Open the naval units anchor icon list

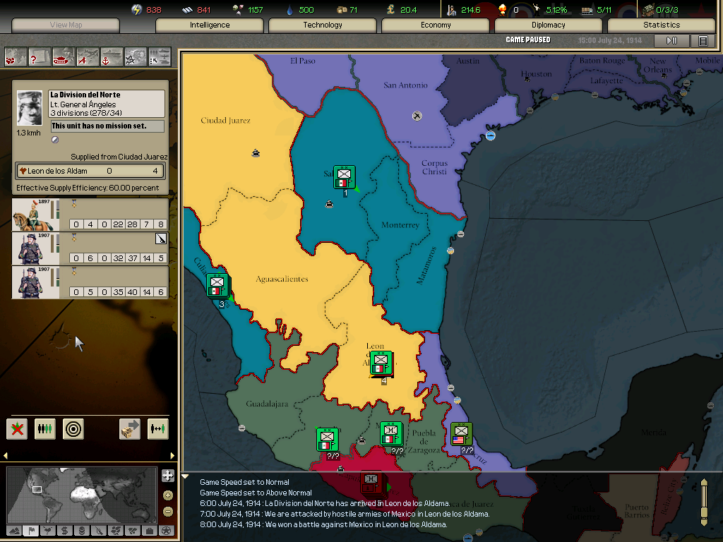112,56
